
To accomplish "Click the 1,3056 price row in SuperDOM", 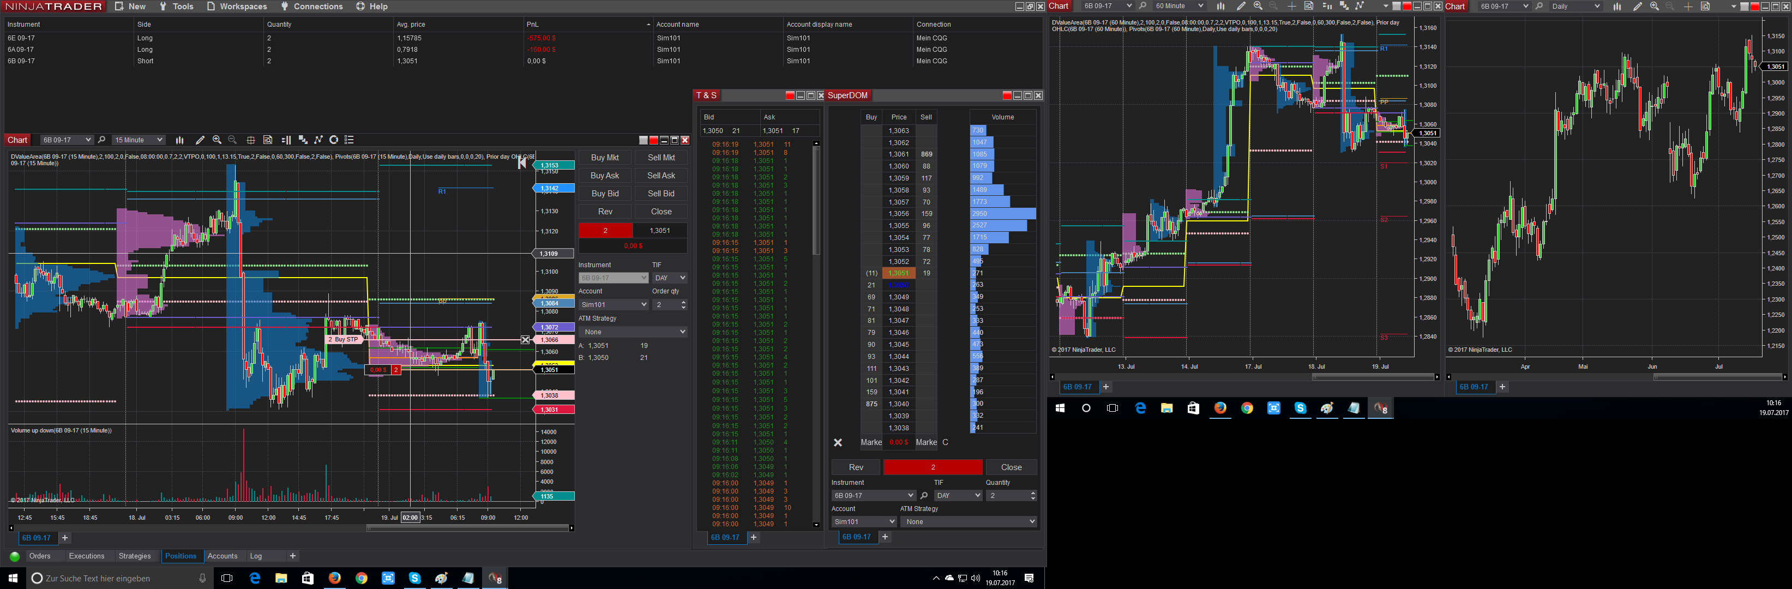I will click(899, 214).
